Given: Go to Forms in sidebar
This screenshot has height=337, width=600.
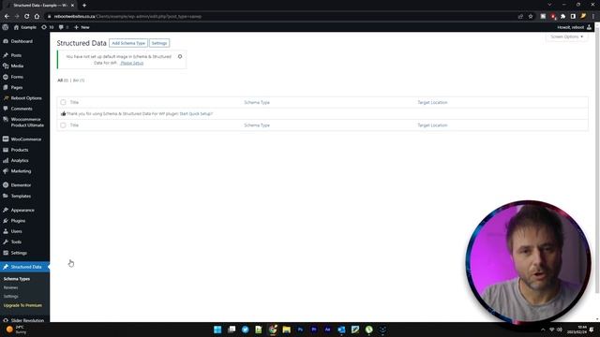Looking at the screenshot, I should [17, 77].
